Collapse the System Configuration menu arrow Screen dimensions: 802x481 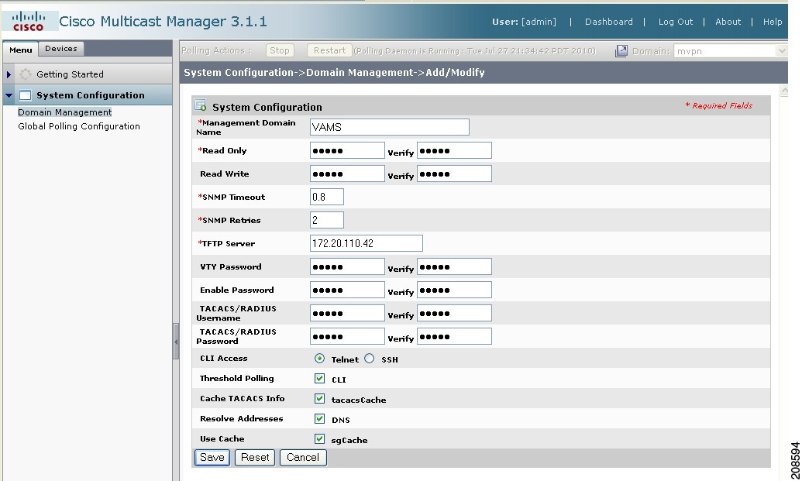[x=9, y=95]
